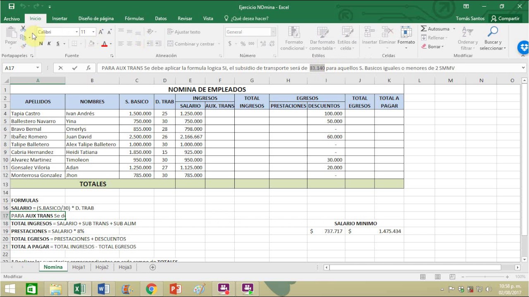
Task: Open Borrar clear dropdown
Action: (x=432, y=47)
